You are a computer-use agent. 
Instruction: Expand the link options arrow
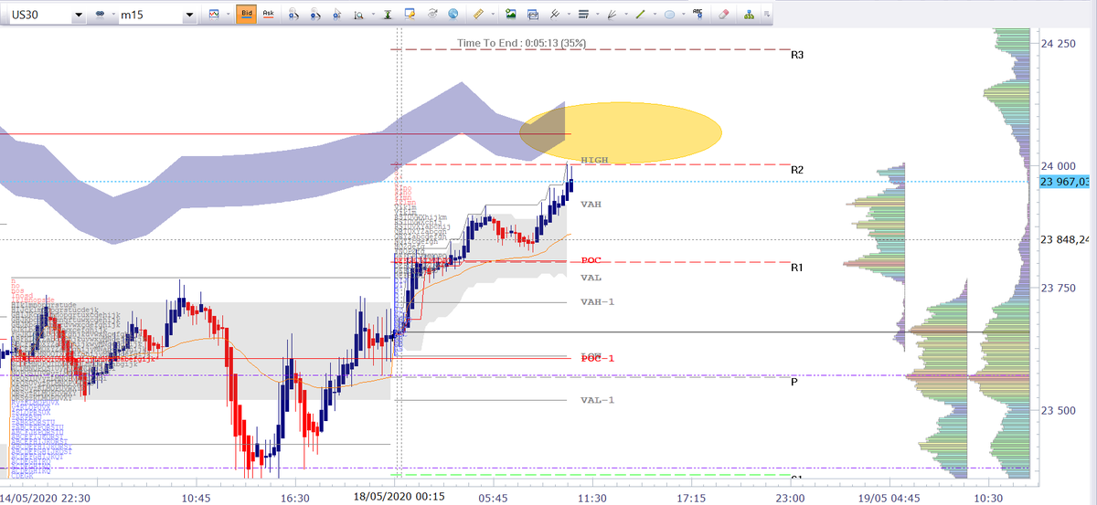point(113,15)
